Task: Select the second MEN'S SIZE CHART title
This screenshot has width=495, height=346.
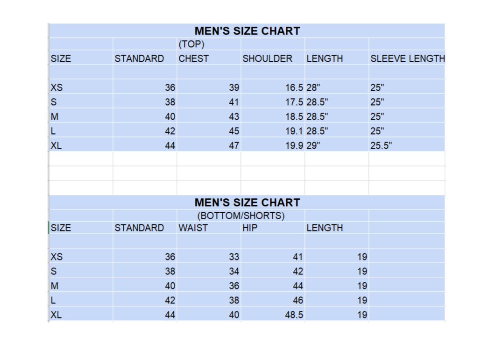Action: point(247,202)
